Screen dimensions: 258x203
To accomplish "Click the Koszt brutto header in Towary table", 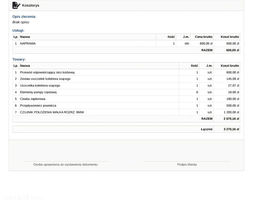I will click(x=230, y=66).
